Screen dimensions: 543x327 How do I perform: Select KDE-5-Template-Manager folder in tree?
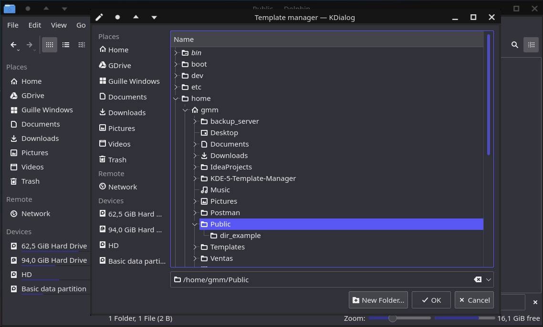click(x=248, y=178)
